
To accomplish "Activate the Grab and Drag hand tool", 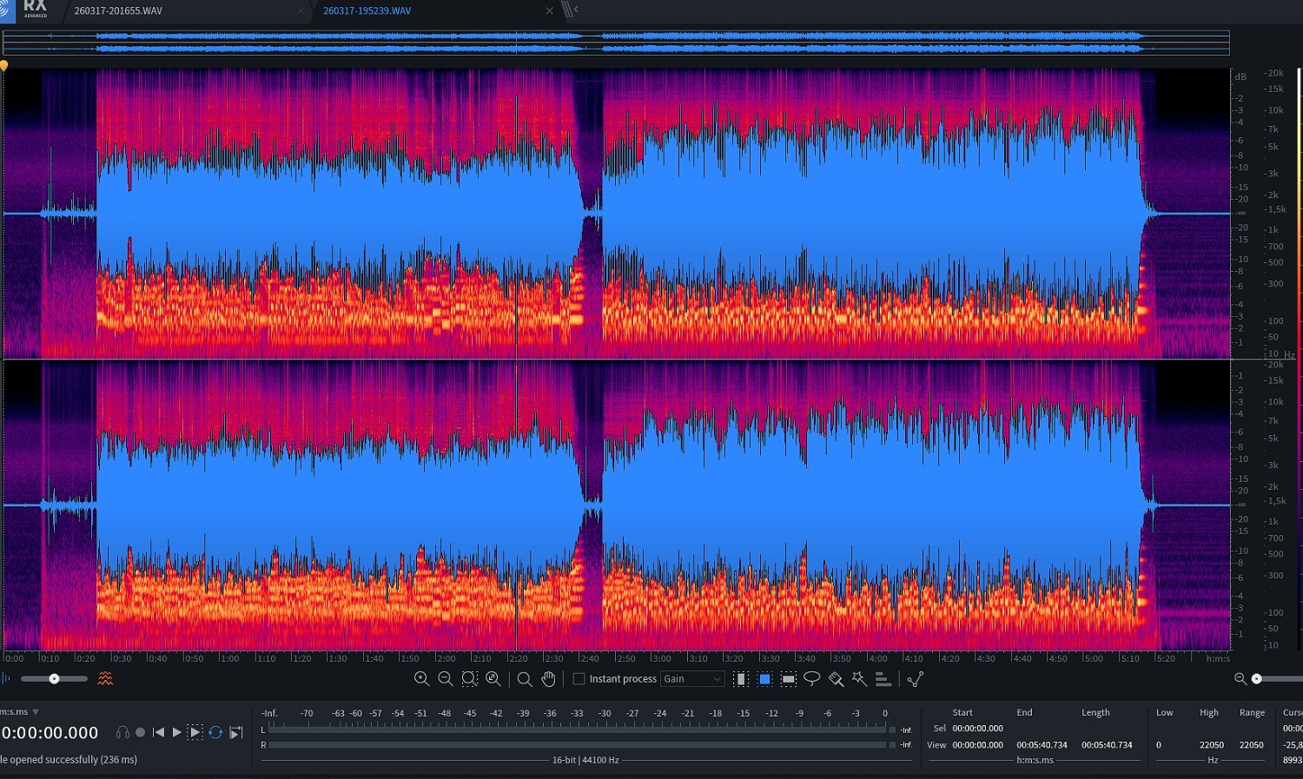I will pos(548,679).
